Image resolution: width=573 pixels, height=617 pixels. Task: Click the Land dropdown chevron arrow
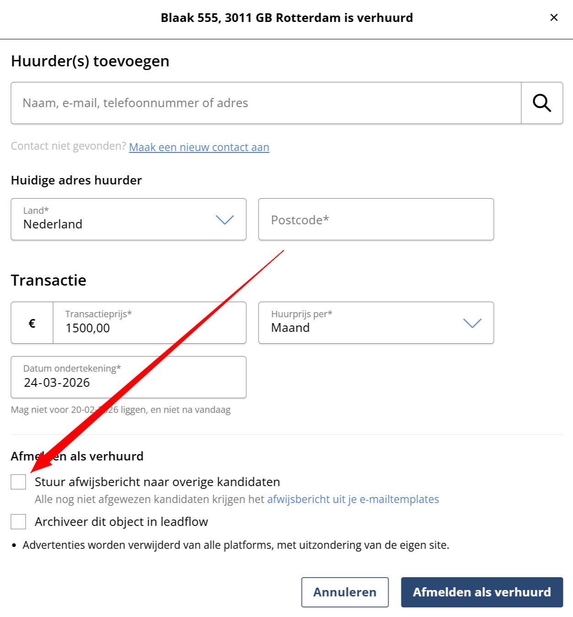click(x=225, y=220)
